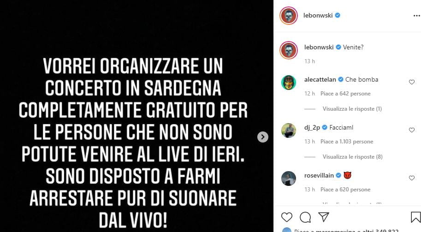Screen dimensions: 421x232
Task: Like rosevillain's devil emoji comment
Action: tap(412, 178)
